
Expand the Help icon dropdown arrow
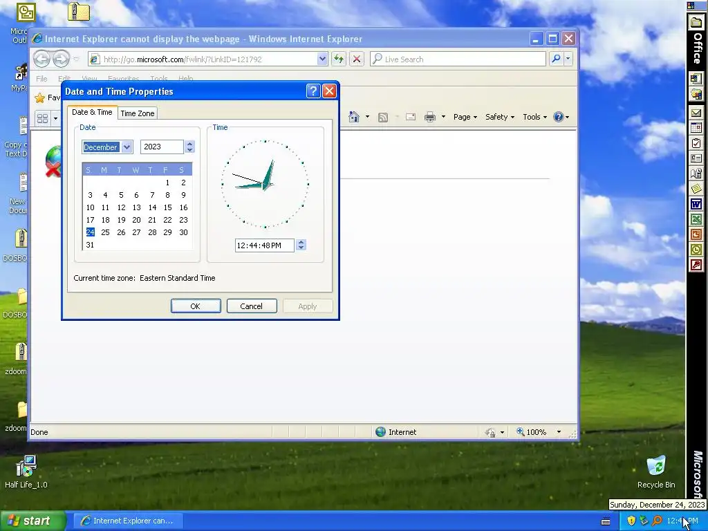click(x=567, y=118)
